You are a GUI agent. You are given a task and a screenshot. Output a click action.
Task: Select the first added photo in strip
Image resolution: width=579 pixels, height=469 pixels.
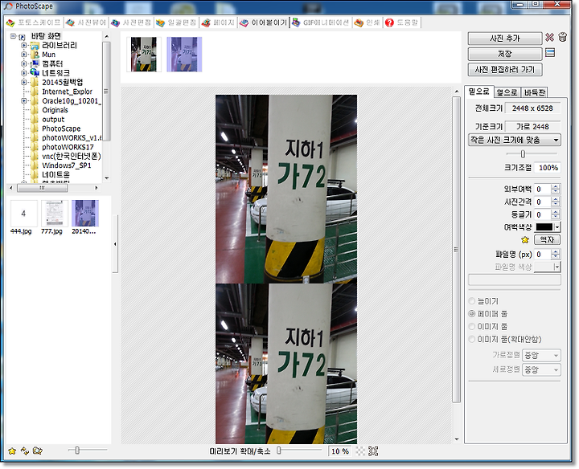(x=144, y=54)
